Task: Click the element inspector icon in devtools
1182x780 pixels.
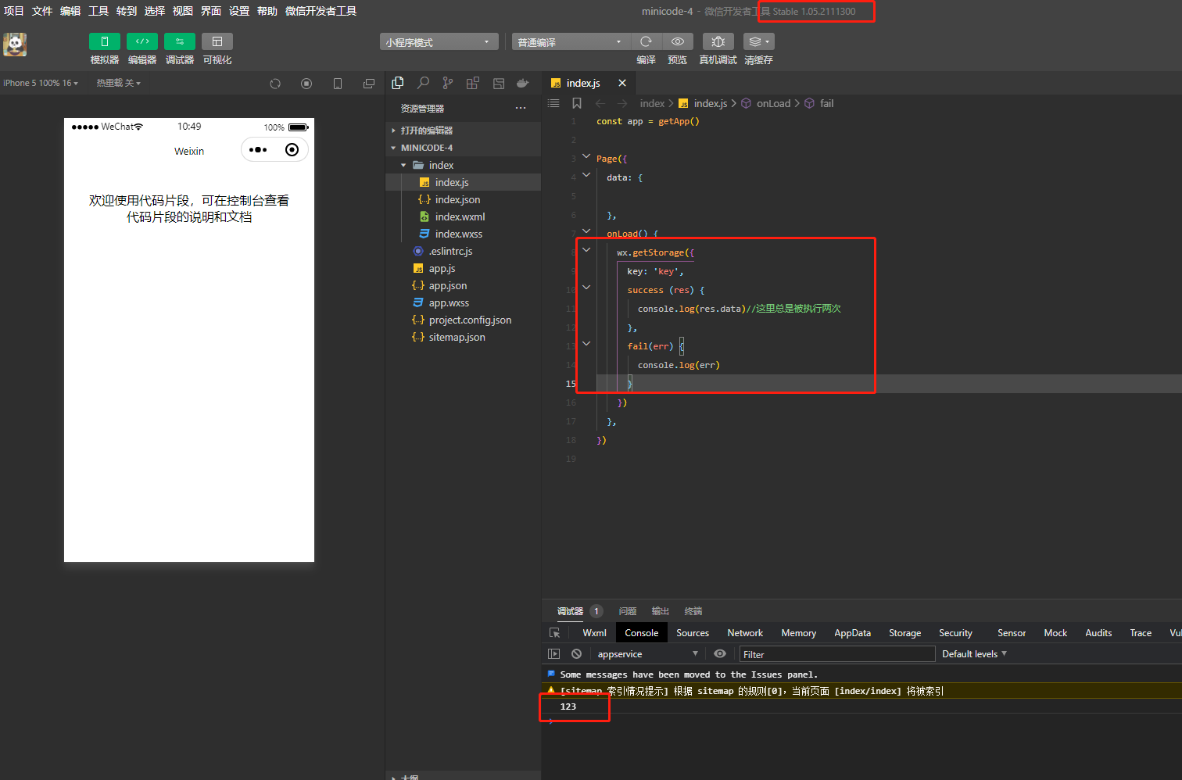Action: click(555, 633)
